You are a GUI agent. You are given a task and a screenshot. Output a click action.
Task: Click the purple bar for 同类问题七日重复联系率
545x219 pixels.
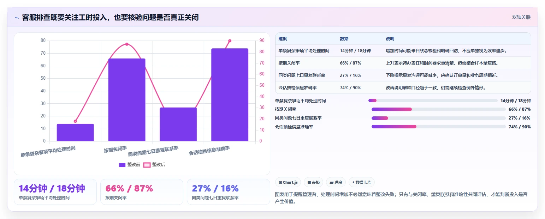coord(178,124)
